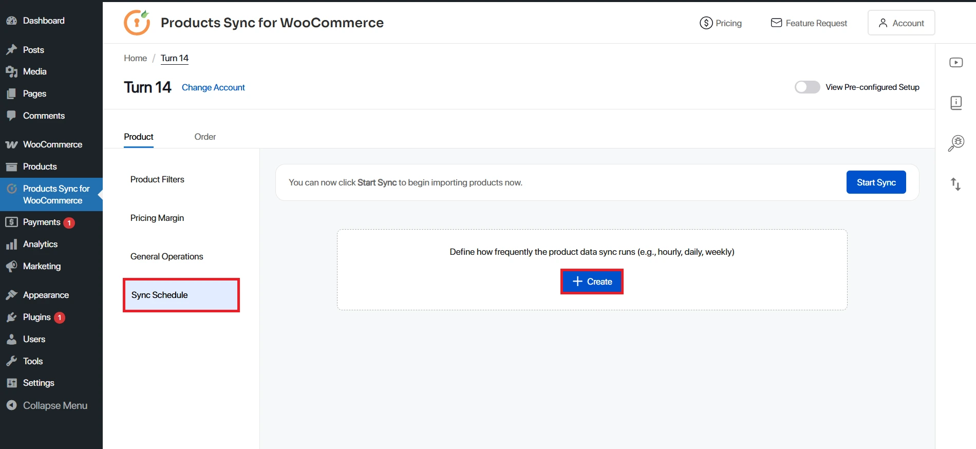This screenshot has width=976, height=449.
Task: Click the Pricing dollar circle icon
Action: click(706, 23)
